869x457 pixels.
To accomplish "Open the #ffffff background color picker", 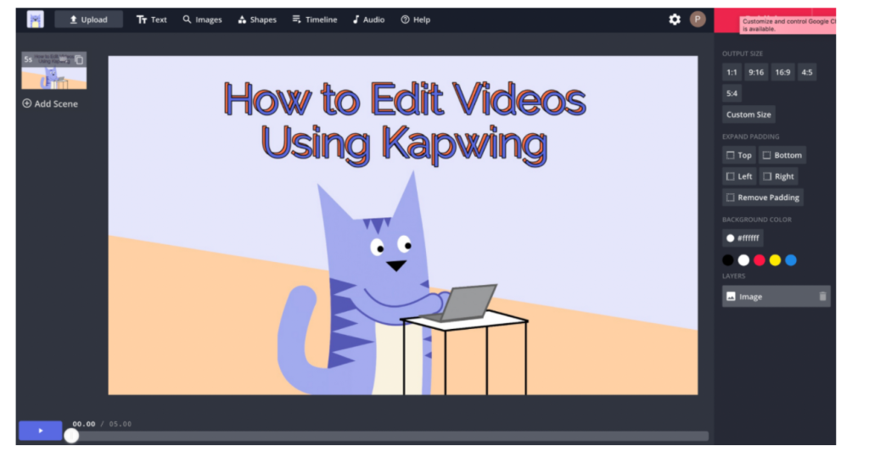I will point(743,238).
